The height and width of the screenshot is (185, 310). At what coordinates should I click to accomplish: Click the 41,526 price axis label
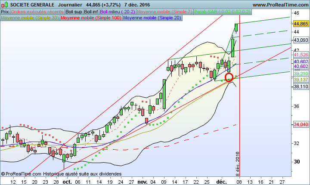(301, 55)
